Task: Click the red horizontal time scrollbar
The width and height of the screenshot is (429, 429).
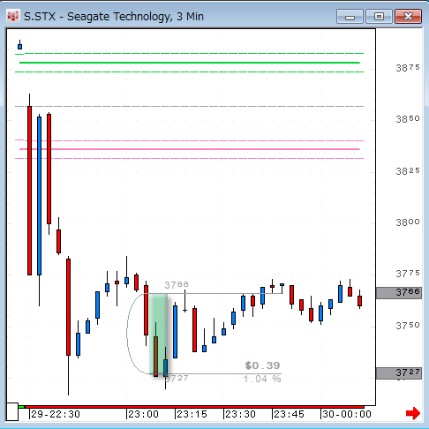Action: point(194,407)
